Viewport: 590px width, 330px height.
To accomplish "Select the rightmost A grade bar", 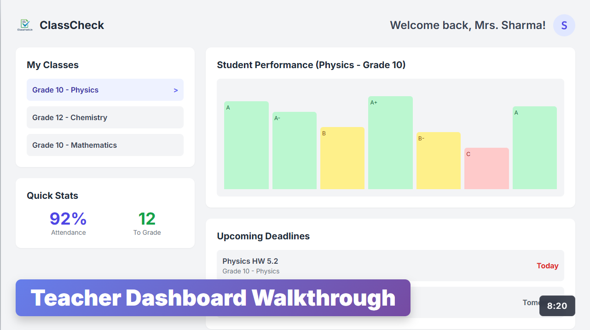I will pos(534,148).
